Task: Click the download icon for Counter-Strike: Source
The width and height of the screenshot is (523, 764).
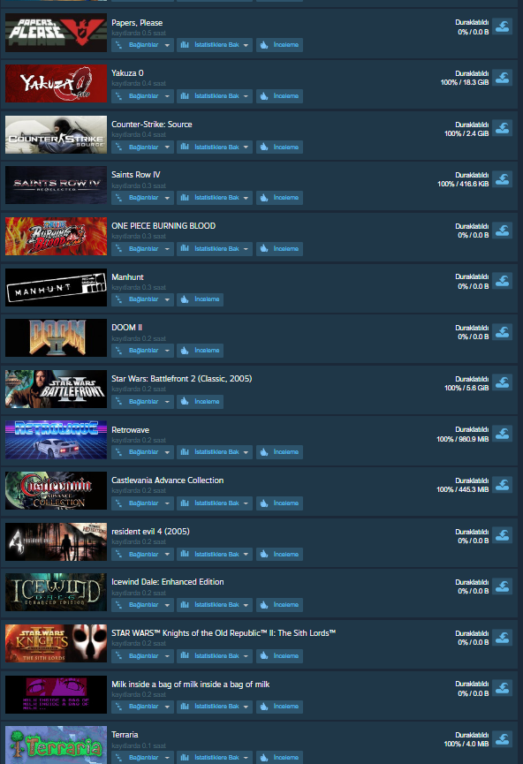Action: point(502,128)
